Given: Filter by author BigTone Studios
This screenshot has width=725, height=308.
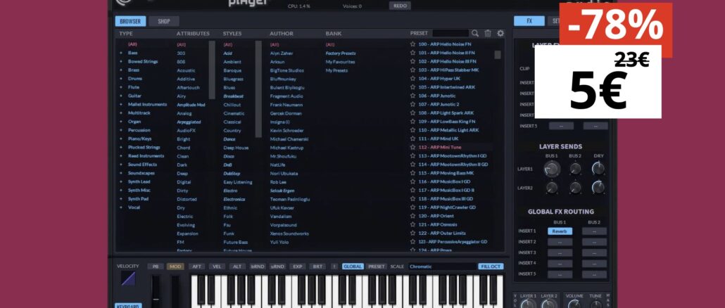Looking at the screenshot, I should click(286, 70).
